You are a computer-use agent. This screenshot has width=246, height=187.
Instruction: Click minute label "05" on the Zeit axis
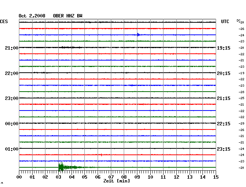pos(84,177)
